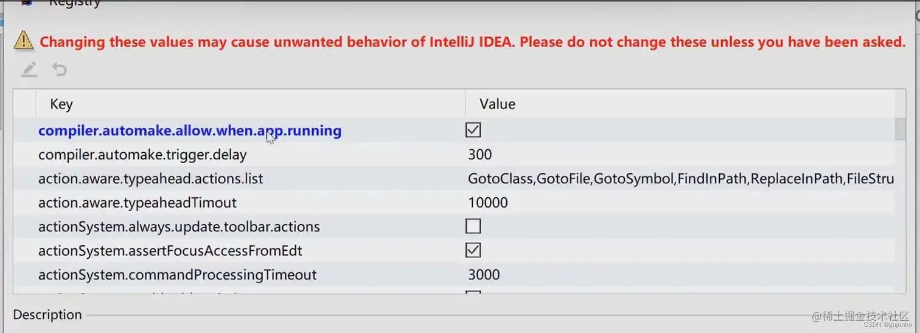Click the pencil edit icon

[29, 69]
